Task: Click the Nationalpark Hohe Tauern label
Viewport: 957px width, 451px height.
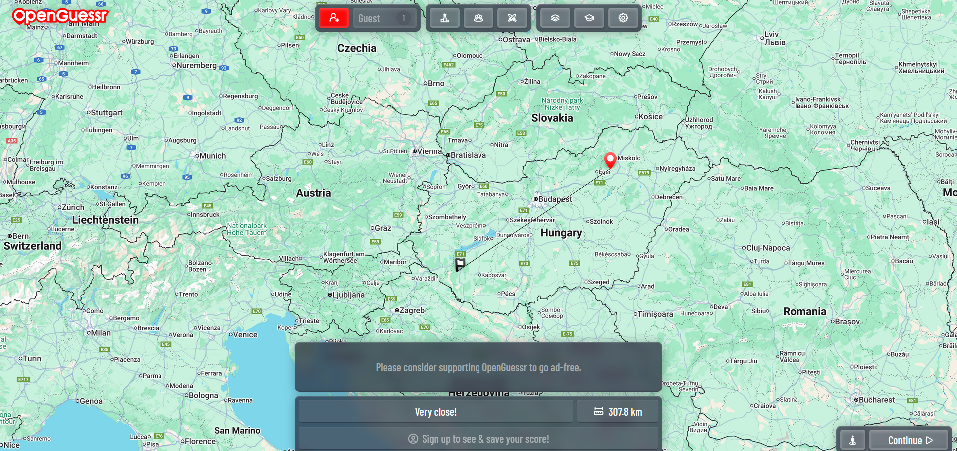Action: coord(247,229)
